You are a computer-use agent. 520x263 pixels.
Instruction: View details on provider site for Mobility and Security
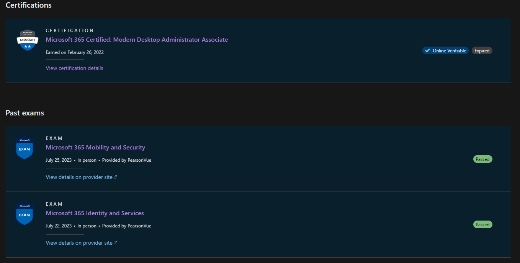click(x=81, y=177)
